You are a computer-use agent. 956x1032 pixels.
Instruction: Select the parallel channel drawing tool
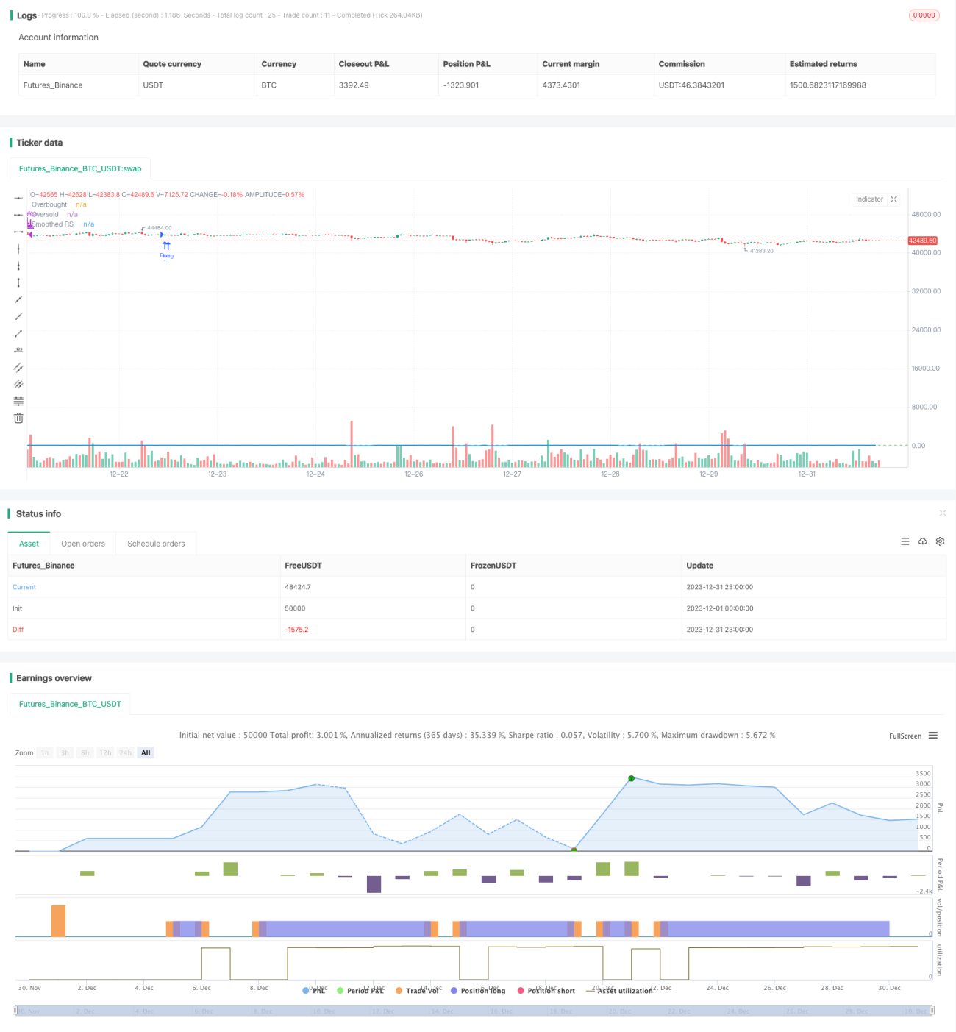(18, 367)
